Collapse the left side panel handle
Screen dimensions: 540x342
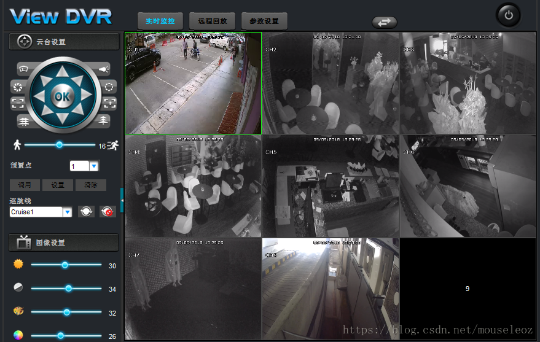tap(122, 200)
